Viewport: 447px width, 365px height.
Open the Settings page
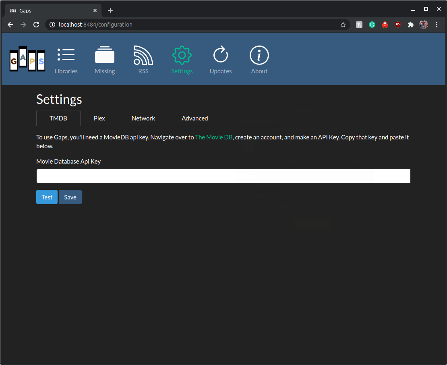(x=182, y=60)
